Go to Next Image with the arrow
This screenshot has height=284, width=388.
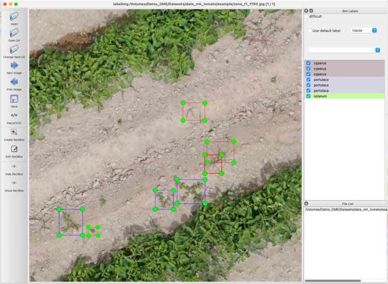pyautogui.click(x=14, y=65)
